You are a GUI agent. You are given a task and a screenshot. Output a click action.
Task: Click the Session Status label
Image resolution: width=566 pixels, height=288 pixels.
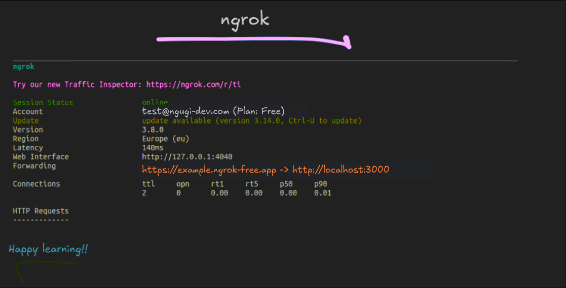tap(43, 103)
